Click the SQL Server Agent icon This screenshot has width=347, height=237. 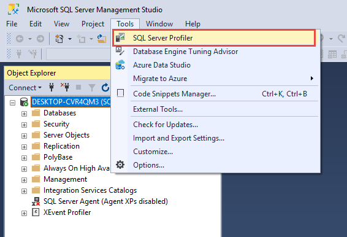pyautogui.click(x=36, y=201)
